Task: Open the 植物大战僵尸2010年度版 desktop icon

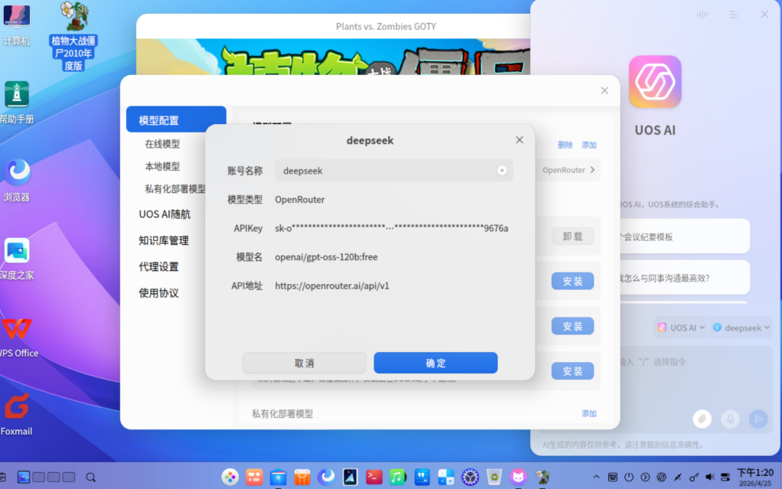Action: [73, 36]
